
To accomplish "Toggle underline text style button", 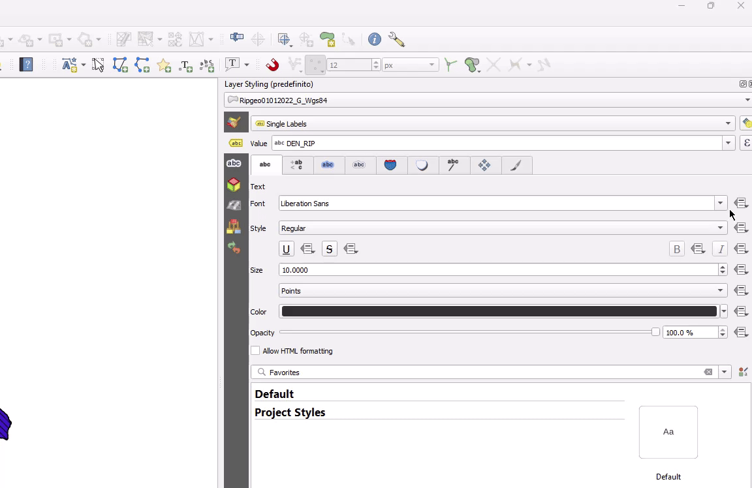I will [x=287, y=249].
